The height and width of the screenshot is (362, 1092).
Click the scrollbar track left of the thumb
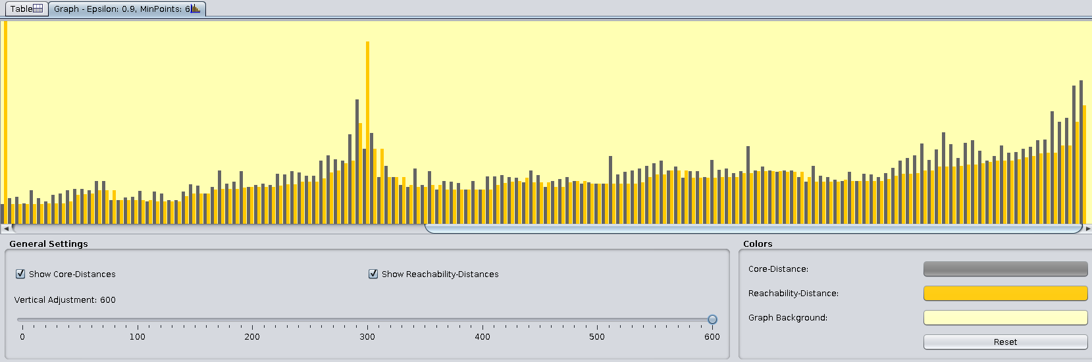(217, 228)
